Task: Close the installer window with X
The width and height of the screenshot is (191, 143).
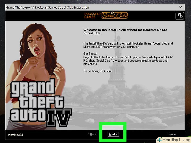Action: pos(181,7)
